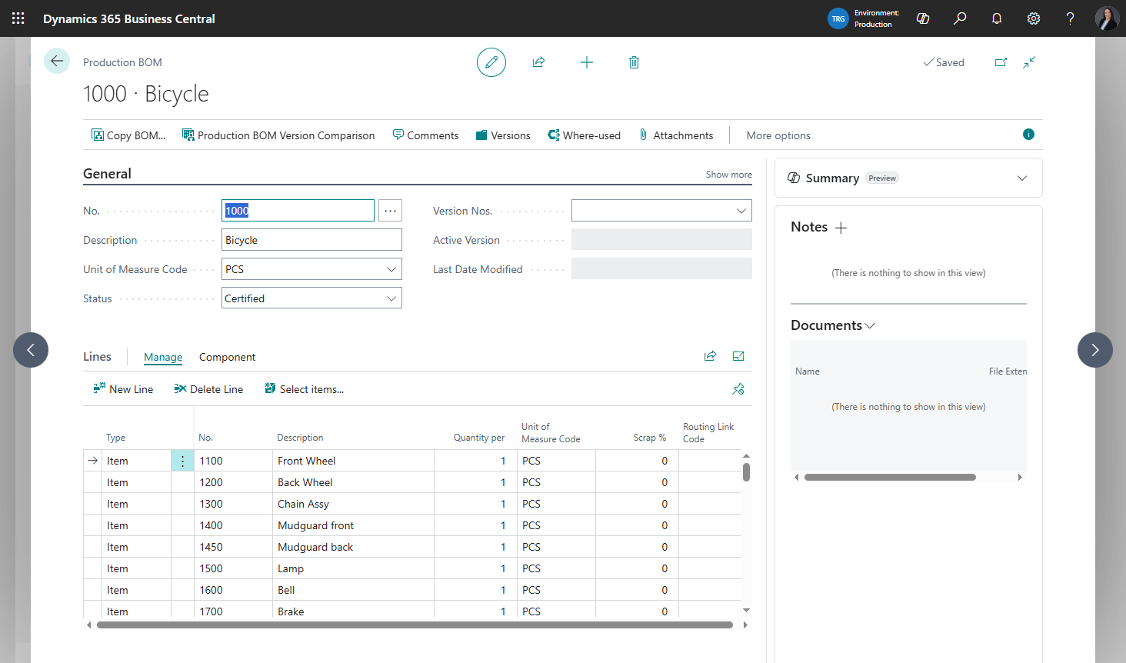Viewport: 1126px width, 663px height.
Task: Click the Routing Link Code column header
Action: point(708,433)
